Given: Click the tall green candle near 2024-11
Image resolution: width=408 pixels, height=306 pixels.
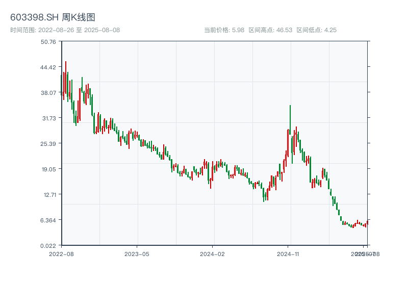Looking at the screenshot, I should pos(290,122).
